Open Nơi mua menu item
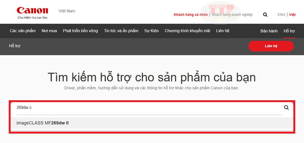304x143 pixels. 49,31
